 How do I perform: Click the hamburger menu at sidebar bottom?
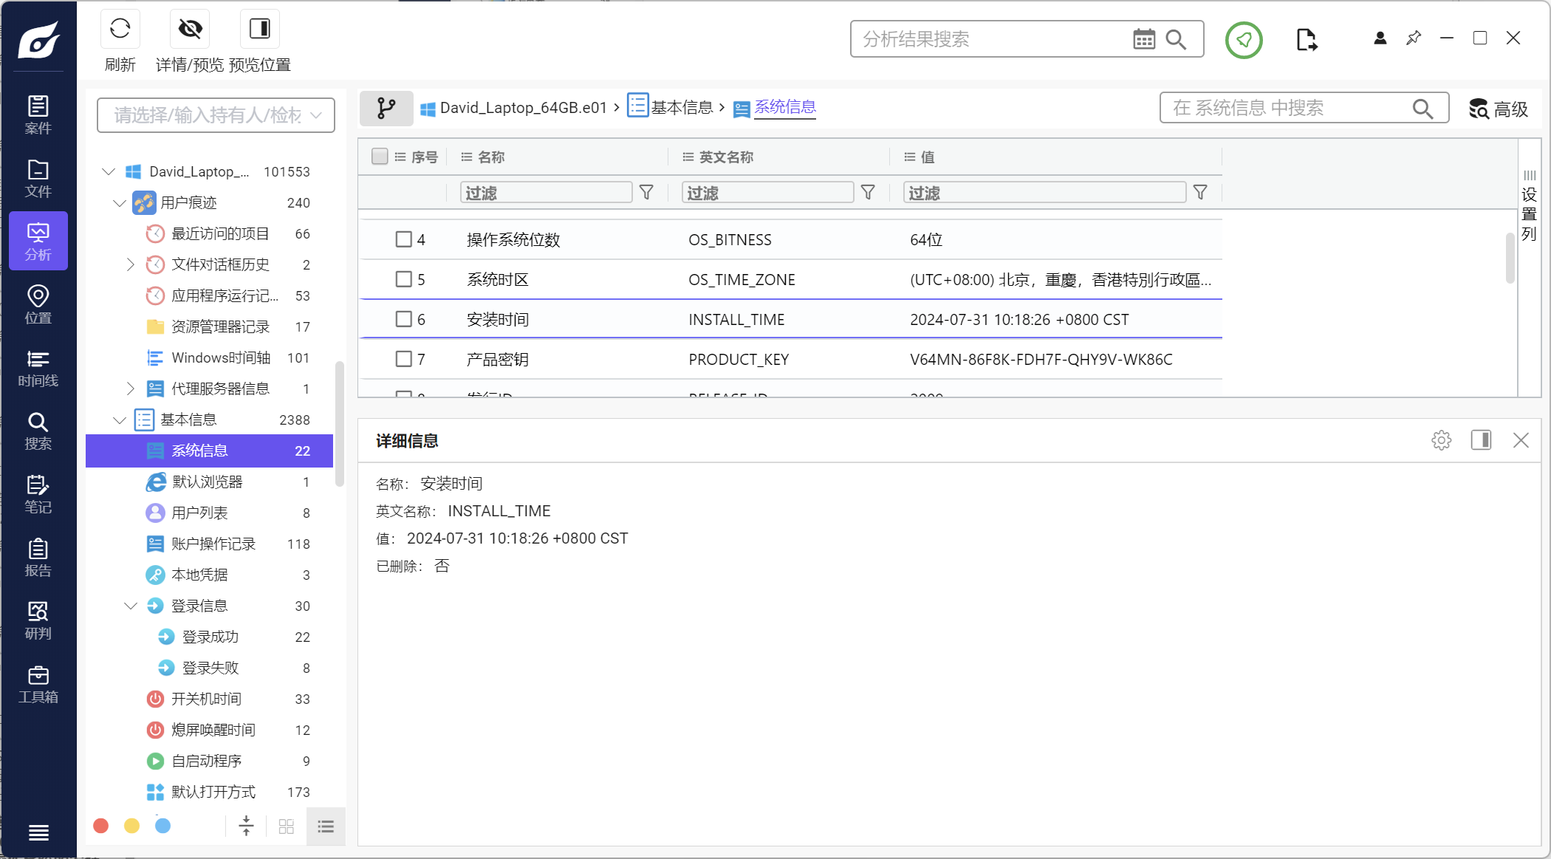click(38, 832)
